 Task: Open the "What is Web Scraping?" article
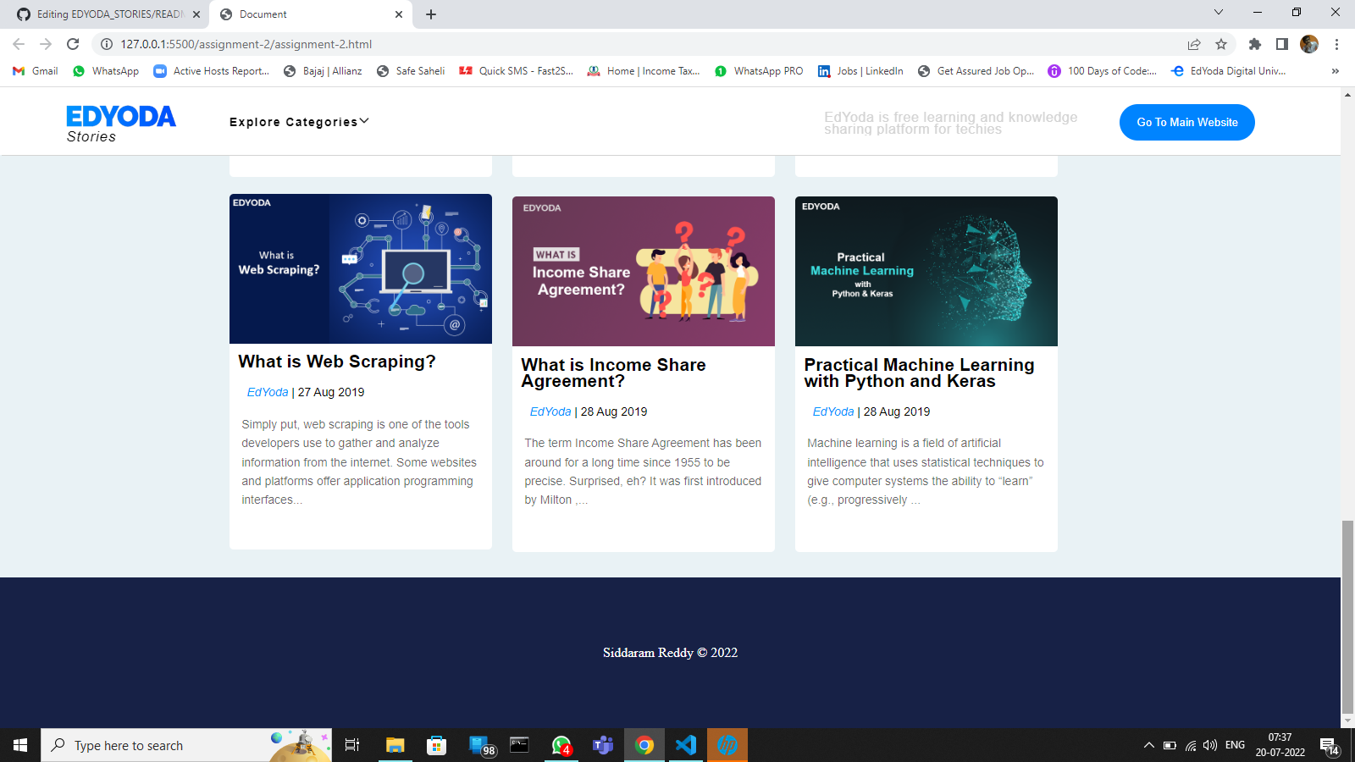pos(337,362)
